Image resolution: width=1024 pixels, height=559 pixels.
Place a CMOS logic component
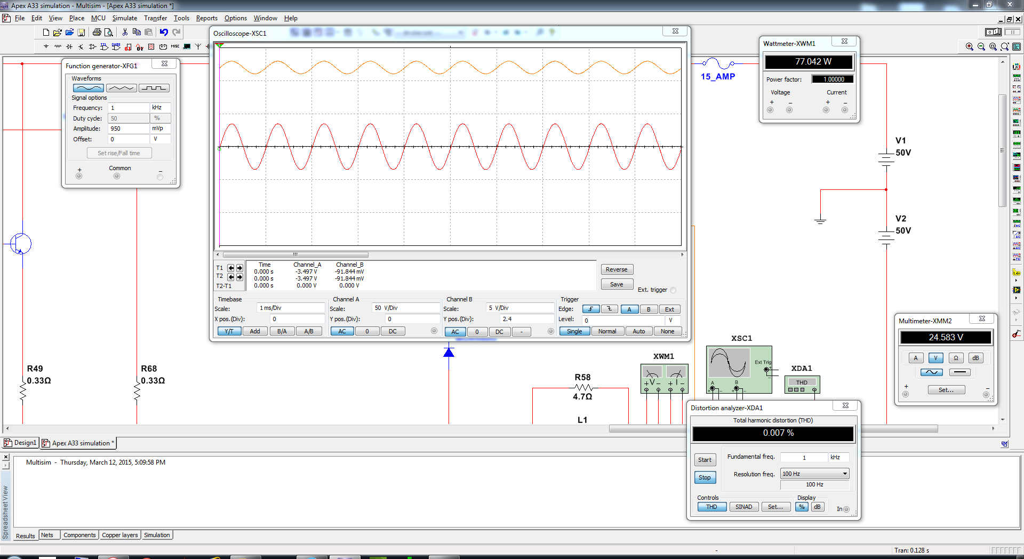(116, 46)
